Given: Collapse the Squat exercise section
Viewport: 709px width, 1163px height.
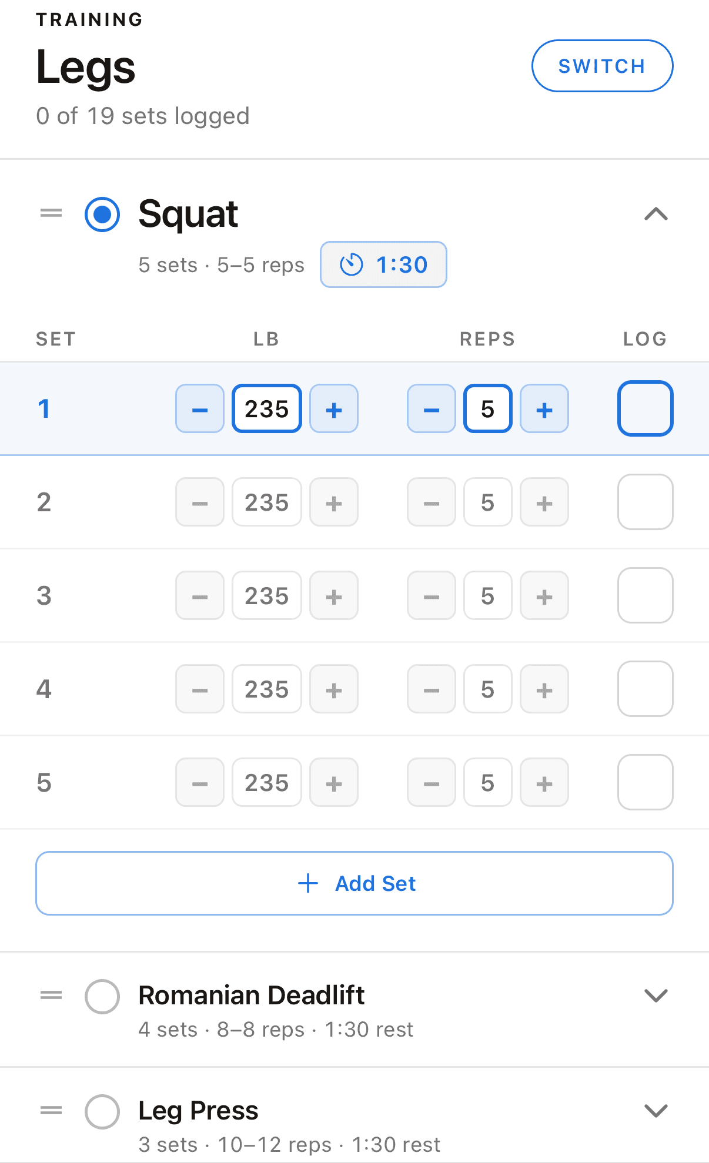Looking at the screenshot, I should 656,214.
